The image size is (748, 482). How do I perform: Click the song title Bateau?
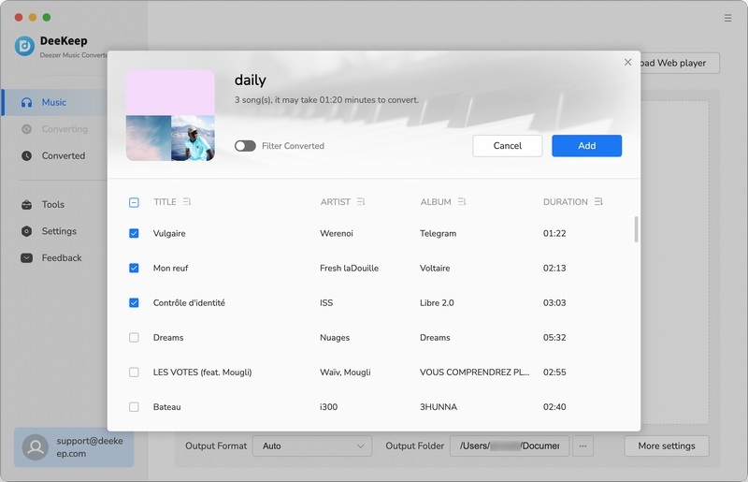tap(167, 407)
